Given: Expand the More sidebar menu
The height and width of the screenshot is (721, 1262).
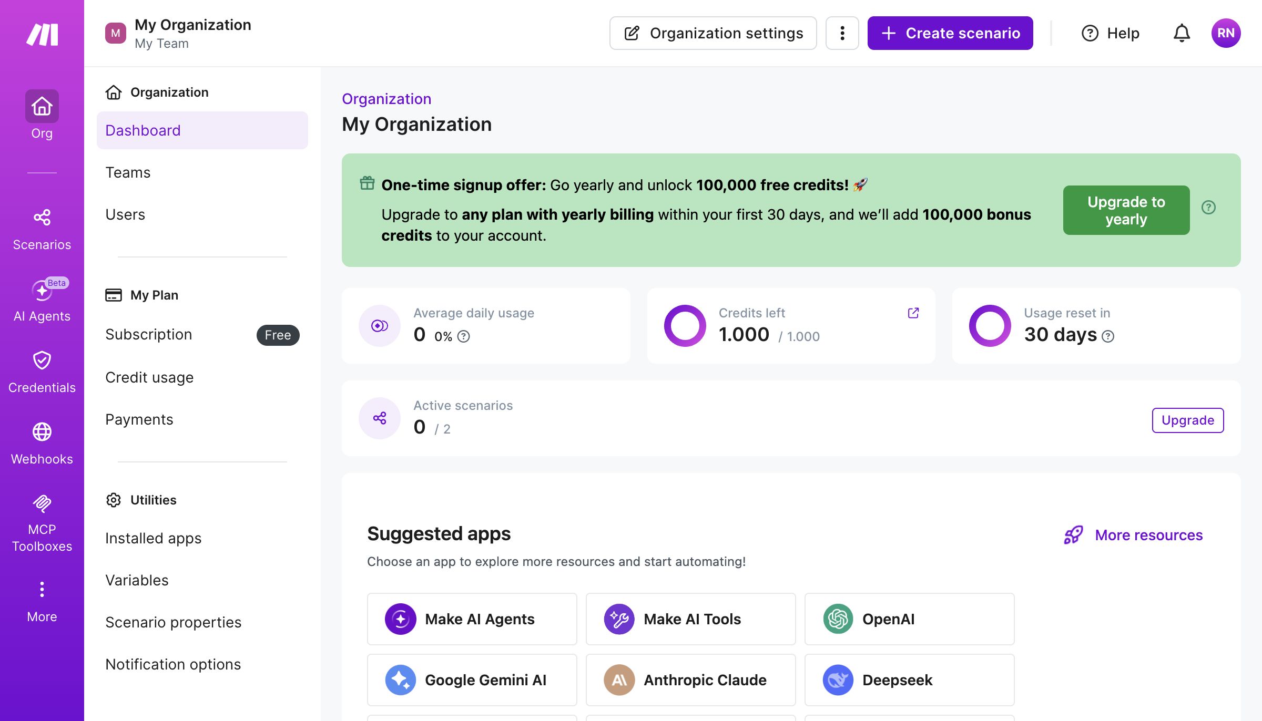Looking at the screenshot, I should [x=42, y=602].
